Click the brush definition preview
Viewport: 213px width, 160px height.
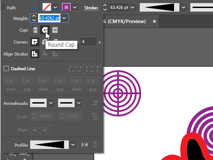coord(202,7)
